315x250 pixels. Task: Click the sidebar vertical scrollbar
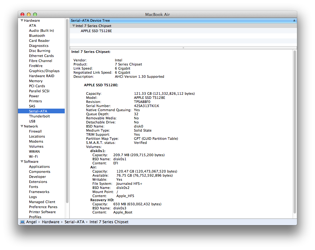(67, 110)
